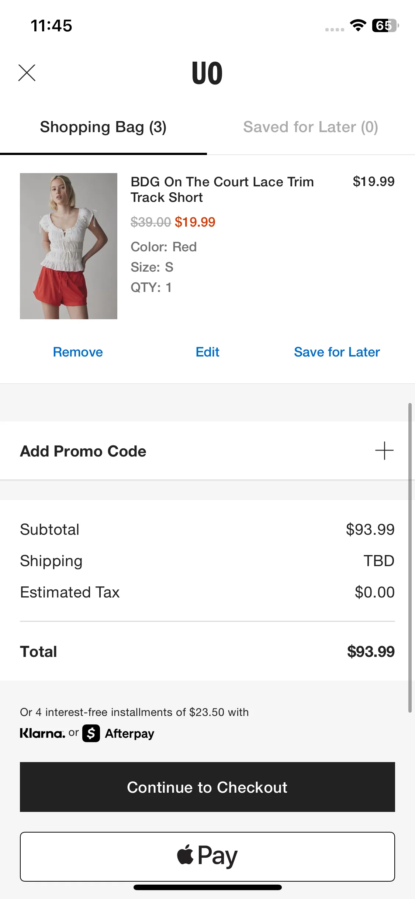Pay using the Apple Pay button
Screen dimensions: 415x899
point(207,857)
